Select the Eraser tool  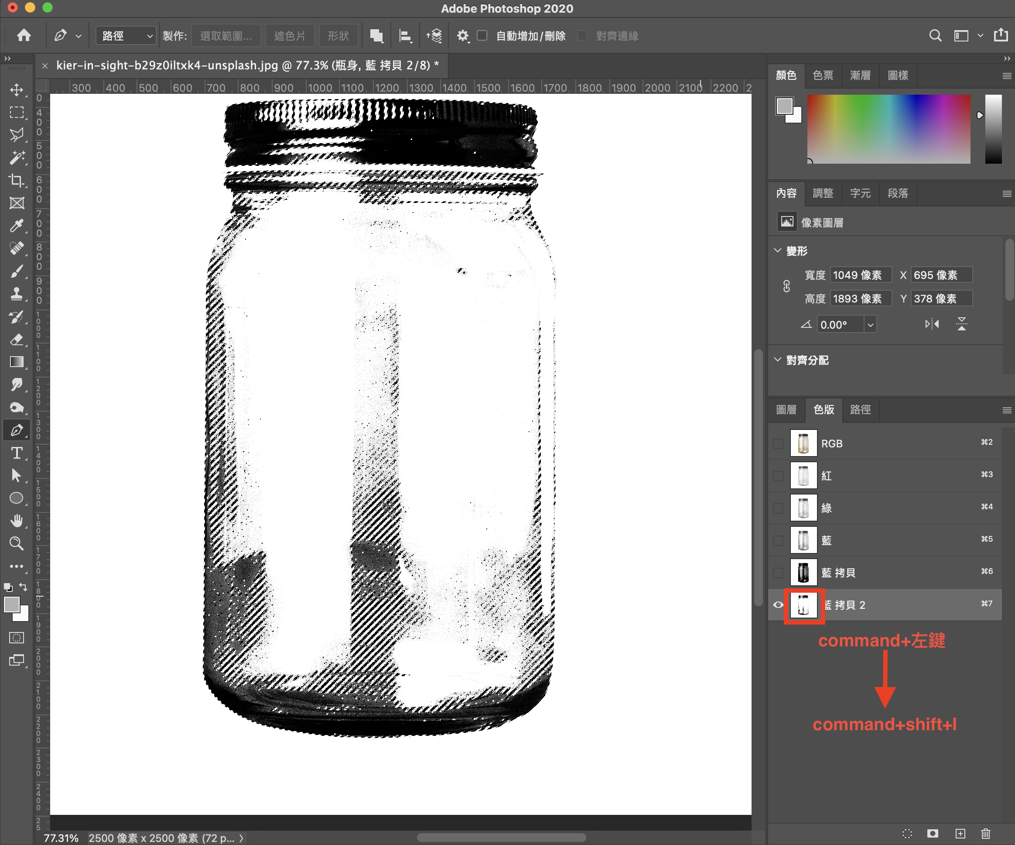[17, 340]
